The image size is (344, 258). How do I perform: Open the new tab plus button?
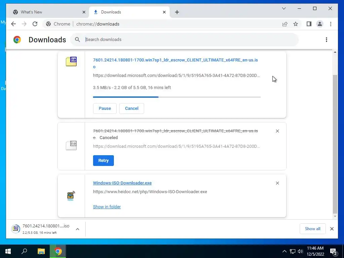[177, 12]
